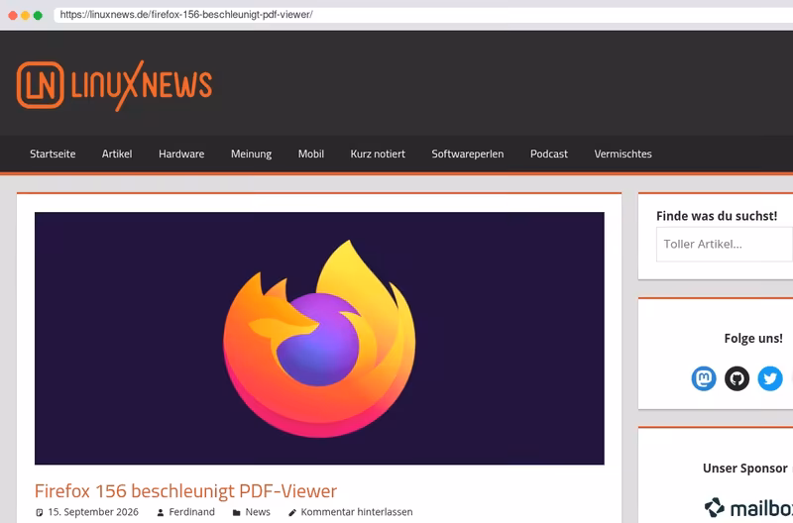
Task: Click the mailbox sponsor logo
Action: pos(748,507)
